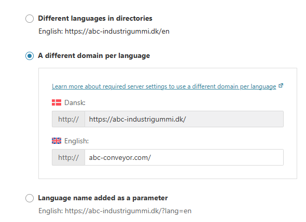306x222 pixels.
Task: Focus the English domain input field
Action: click(x=184, y=157)
